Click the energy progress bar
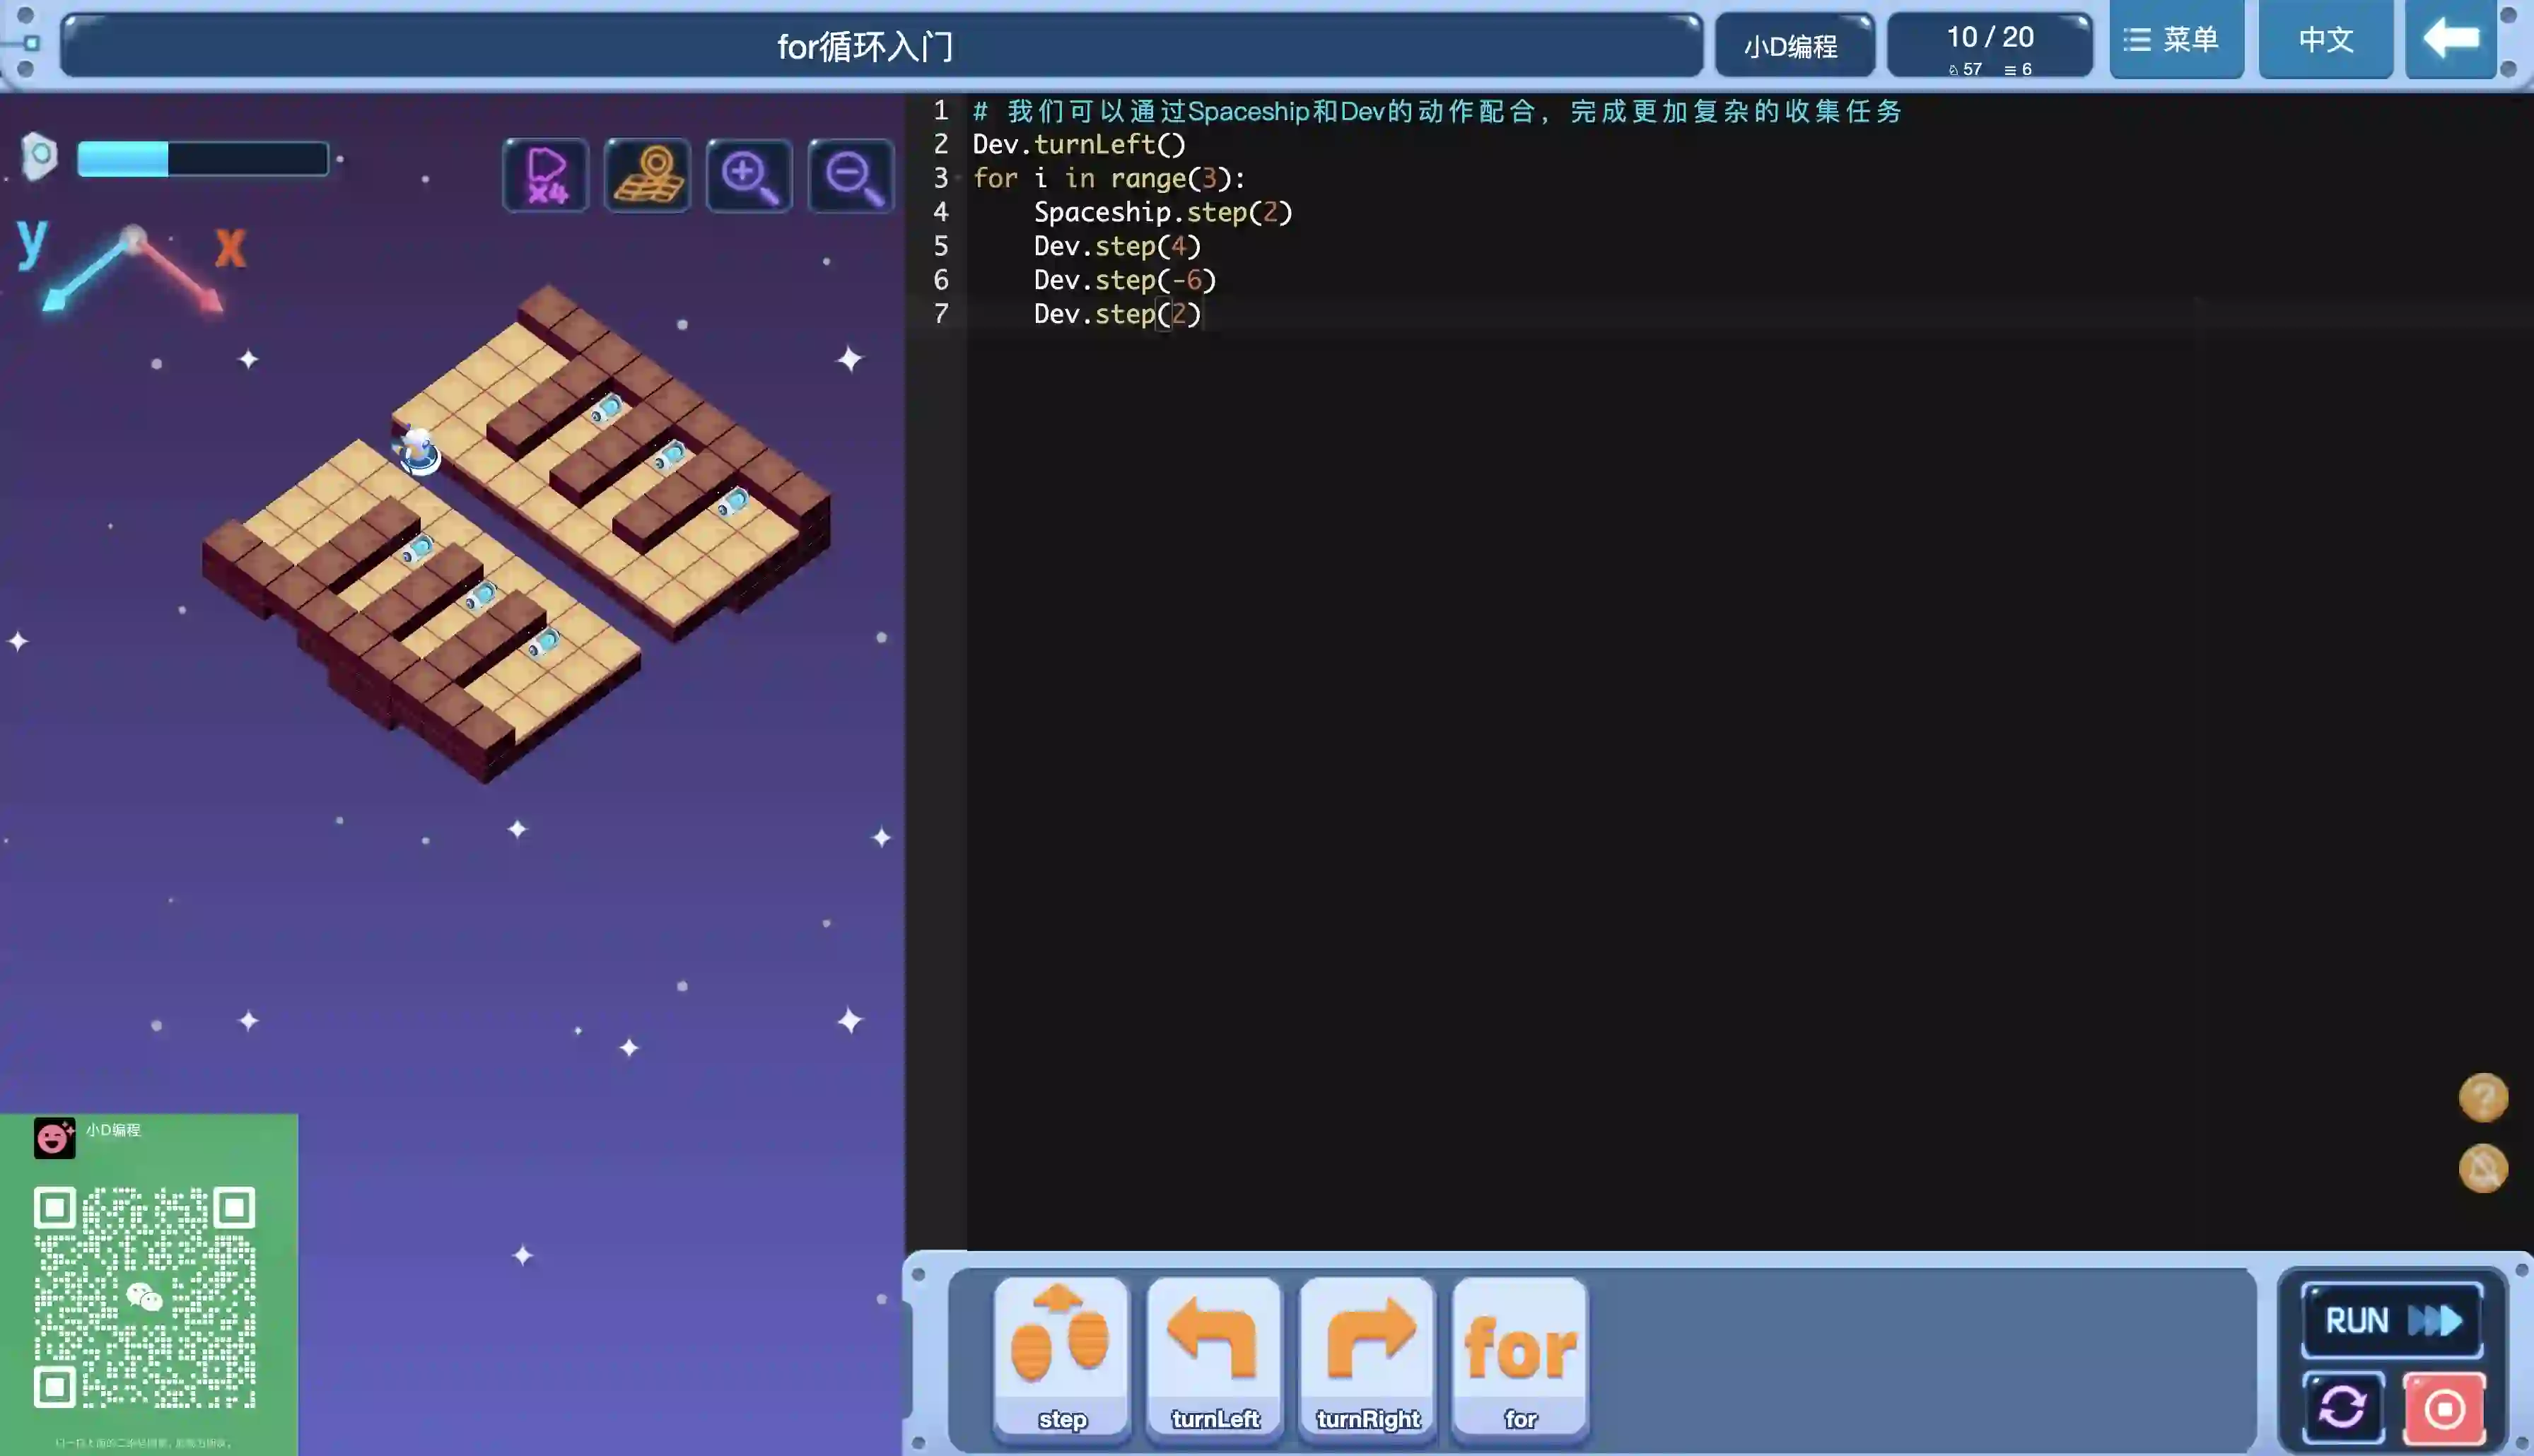 point(203,159)
